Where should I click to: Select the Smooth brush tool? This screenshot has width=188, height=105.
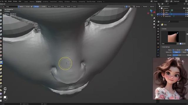point(1,41)
